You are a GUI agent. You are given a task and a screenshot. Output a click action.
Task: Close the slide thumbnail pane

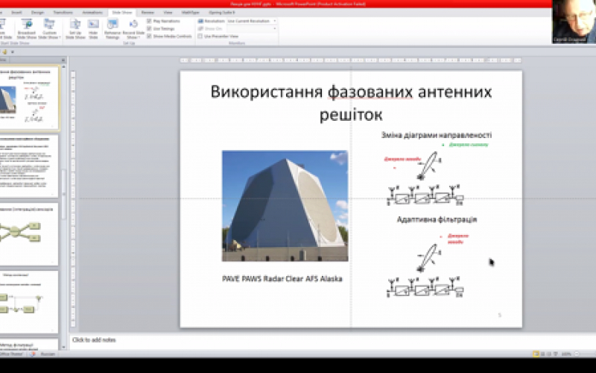(63, 60)
